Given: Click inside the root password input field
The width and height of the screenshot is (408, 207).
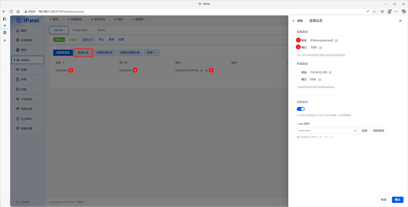Looking at the screenshot, I should click(x=323, y=130).
